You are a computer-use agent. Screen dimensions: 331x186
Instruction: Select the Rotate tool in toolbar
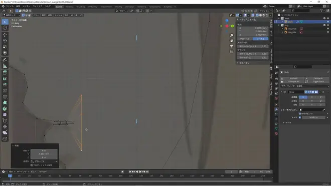point(5,41)
